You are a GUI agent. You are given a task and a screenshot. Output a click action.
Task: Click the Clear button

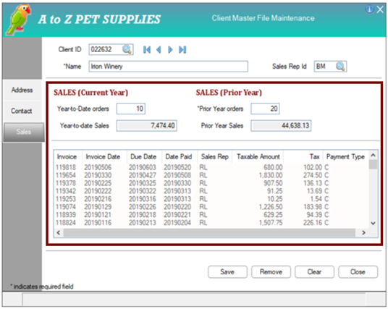pos(314,272)
